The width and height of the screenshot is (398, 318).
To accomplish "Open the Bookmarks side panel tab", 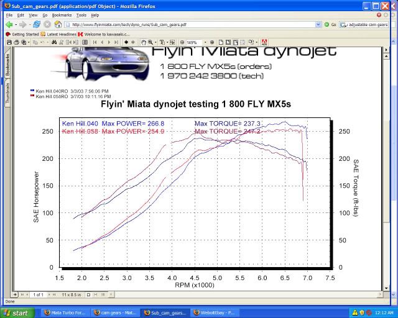I will pos(7,64).
